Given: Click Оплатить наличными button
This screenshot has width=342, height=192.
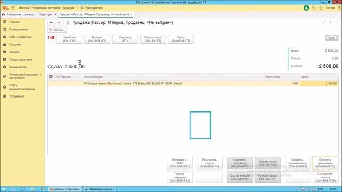Looking at the screenshot, I should coord(325,163).
